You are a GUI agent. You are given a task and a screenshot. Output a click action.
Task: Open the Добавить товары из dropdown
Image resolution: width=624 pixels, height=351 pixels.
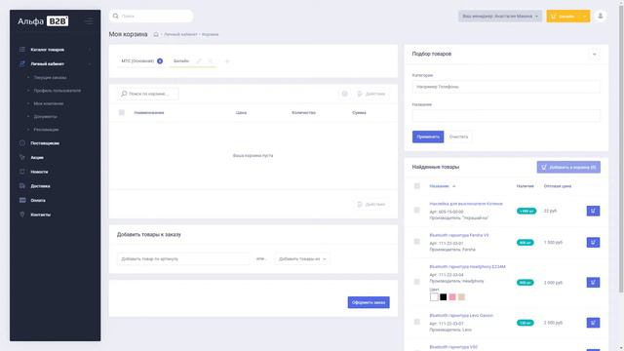point(302,258)
